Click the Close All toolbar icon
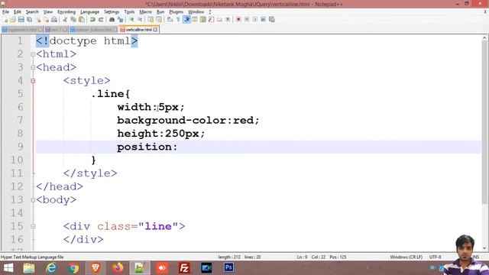The height and width of the screenshot is (275, 489). (46, 20)
